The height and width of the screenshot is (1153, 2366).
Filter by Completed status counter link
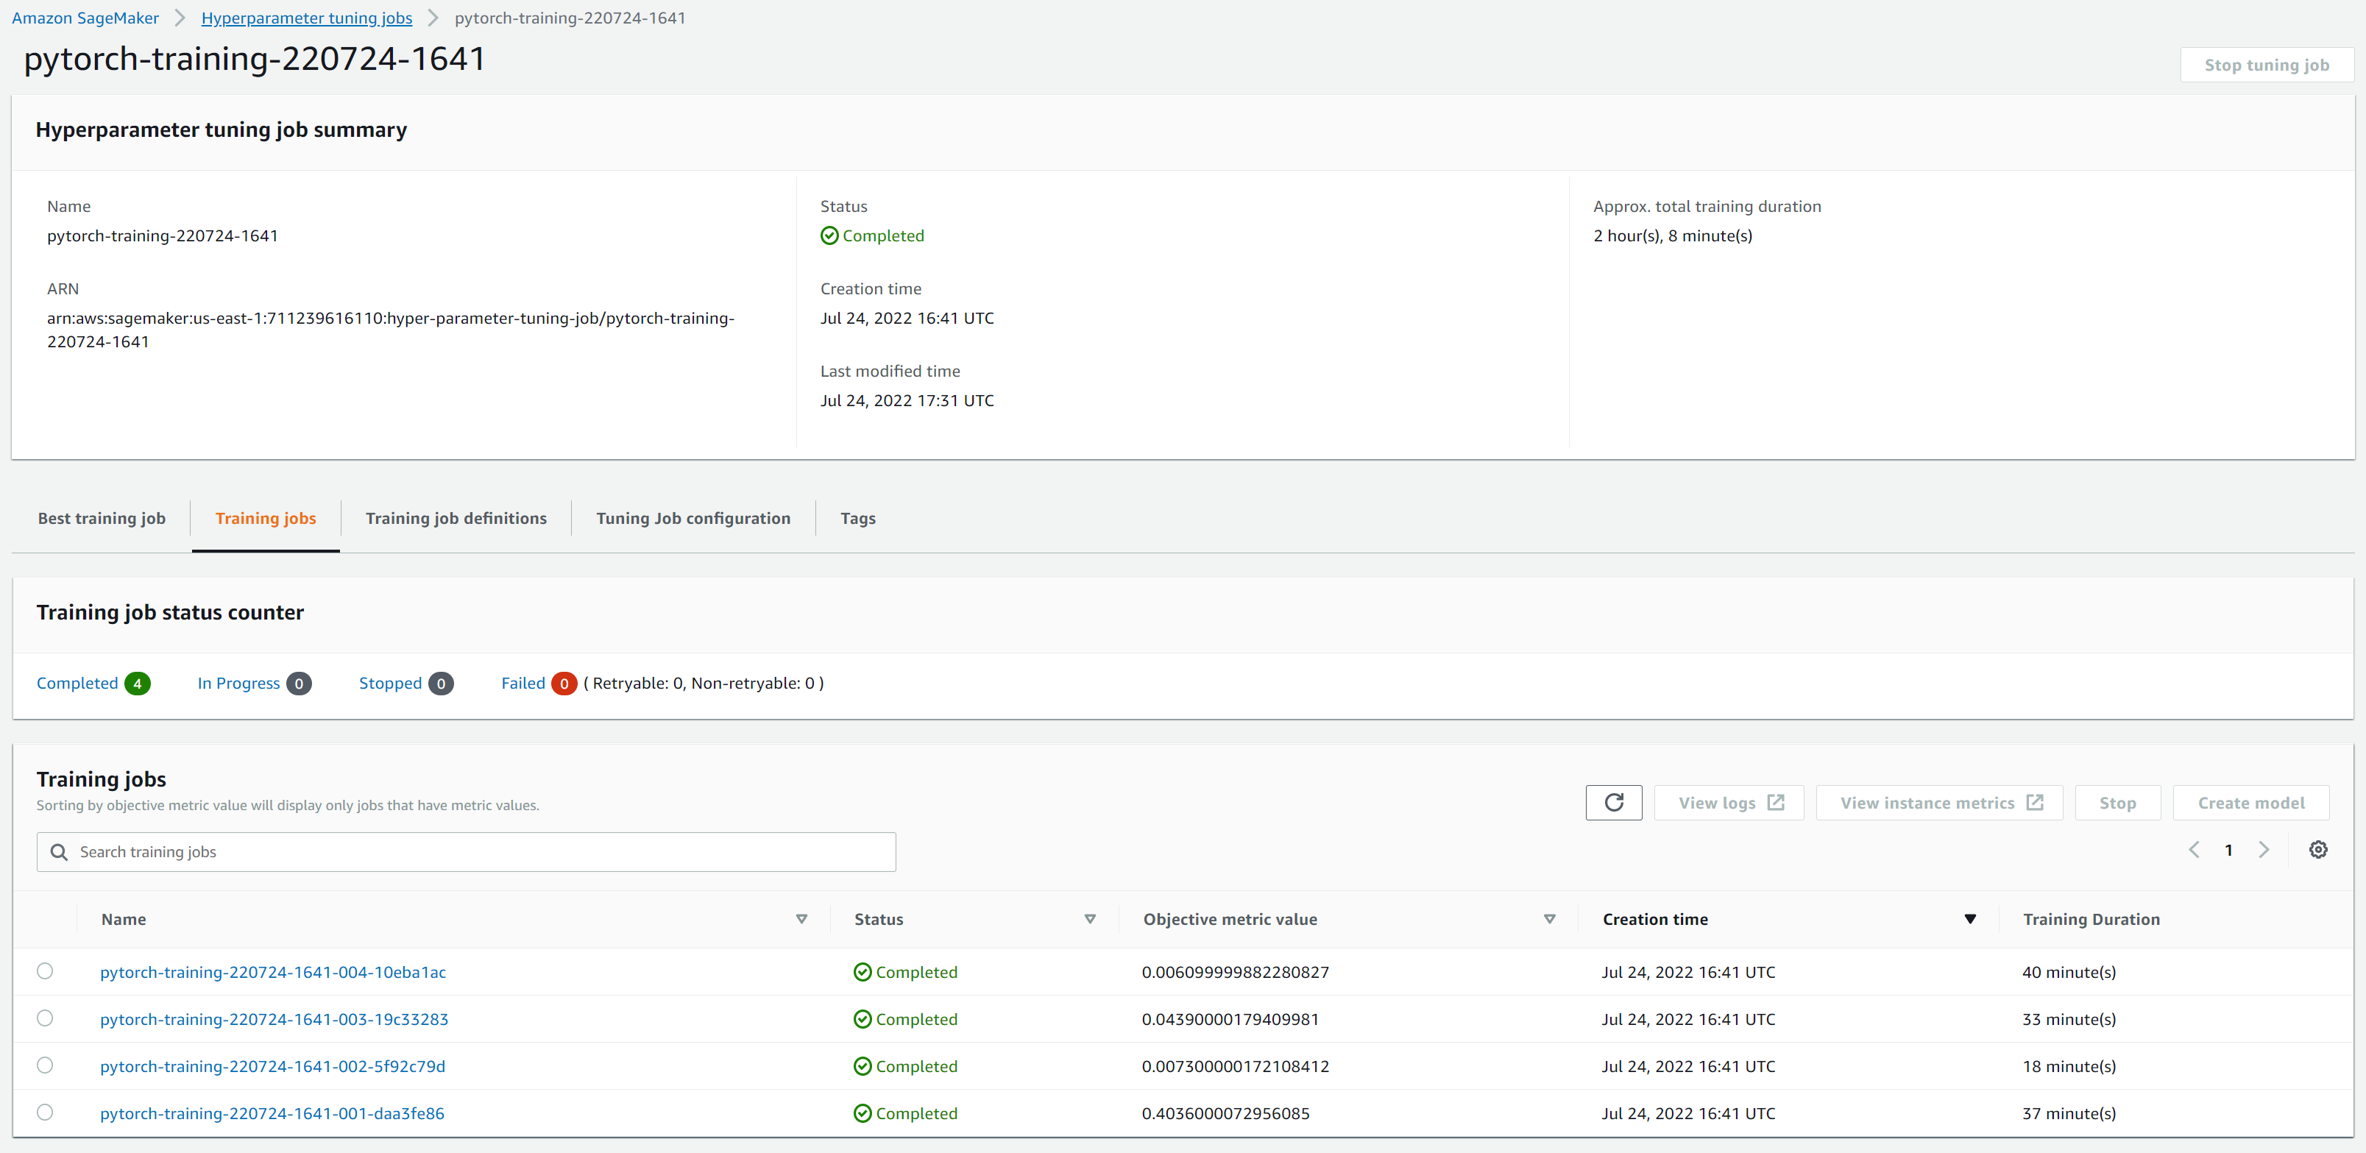point(77,683)
